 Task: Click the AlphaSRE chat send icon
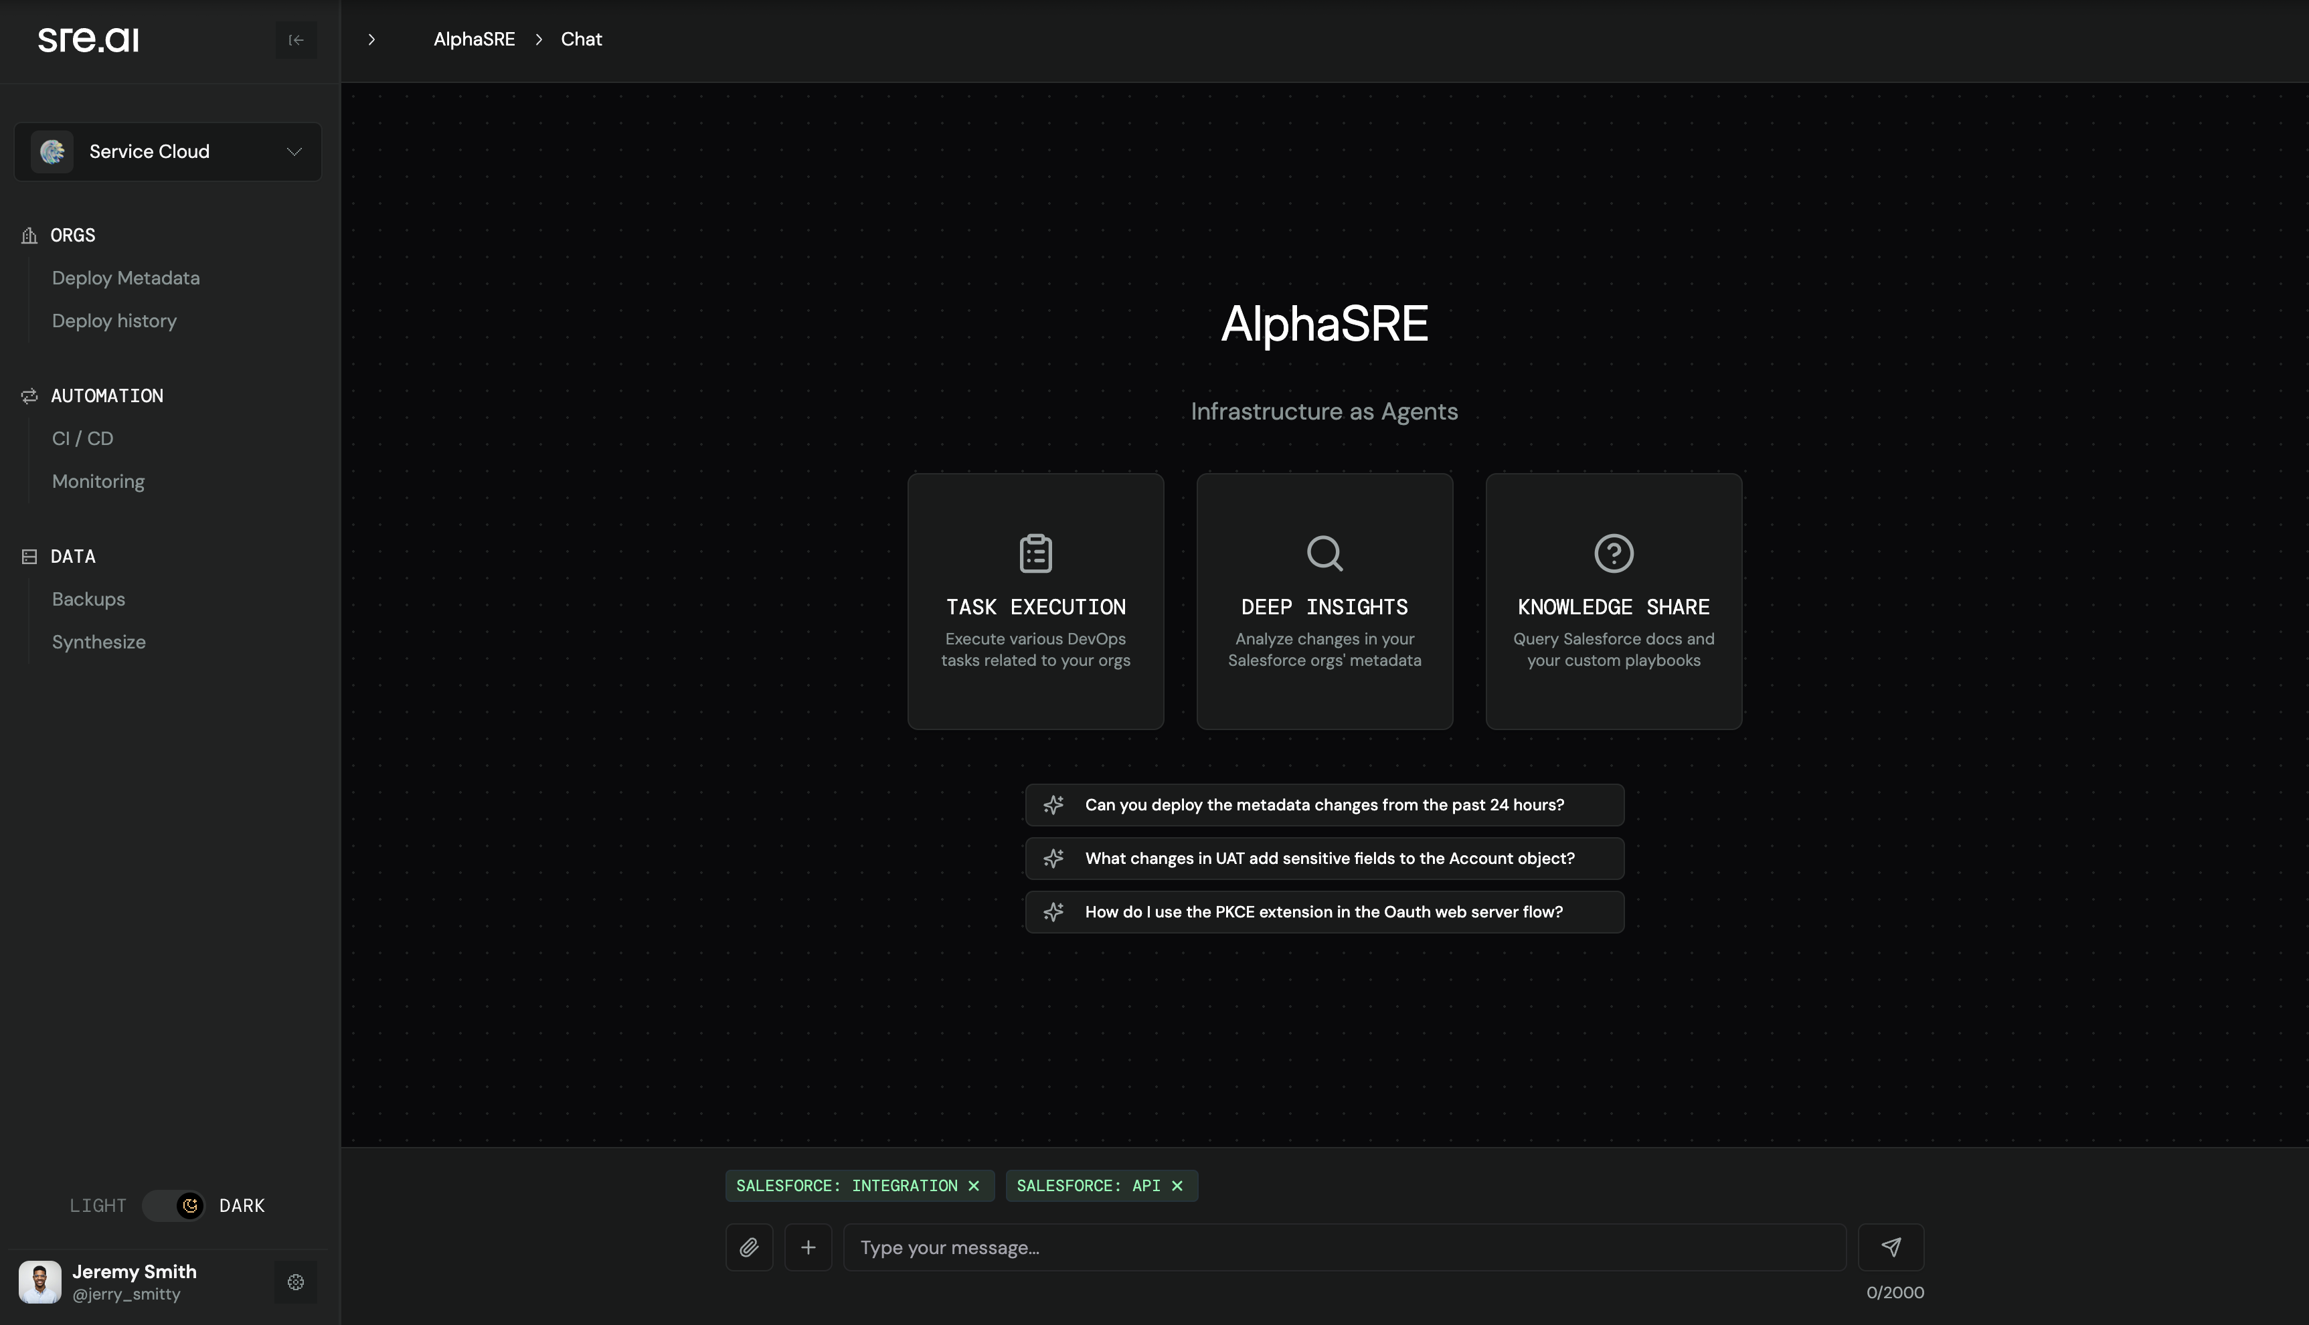click(x=1890, y=1247)
